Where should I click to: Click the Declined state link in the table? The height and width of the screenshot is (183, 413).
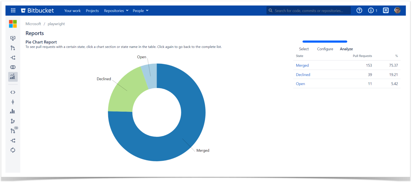pos(303,75)
